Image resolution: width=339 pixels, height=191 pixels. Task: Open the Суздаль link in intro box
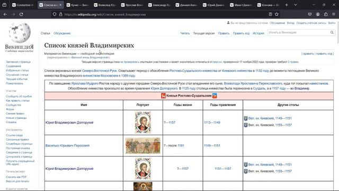tap(259, 89)
